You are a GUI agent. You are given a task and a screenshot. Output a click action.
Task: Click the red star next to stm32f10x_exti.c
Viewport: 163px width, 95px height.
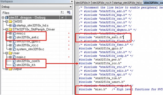69,37
